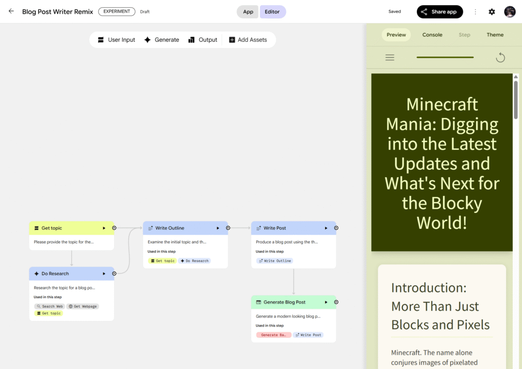Screen dimensions: 522x369
Task: Open the hamburger menu in preview
Action: (x=390, y=58)
